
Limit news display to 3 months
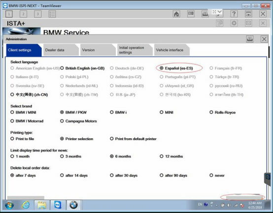tap(70, 156)
